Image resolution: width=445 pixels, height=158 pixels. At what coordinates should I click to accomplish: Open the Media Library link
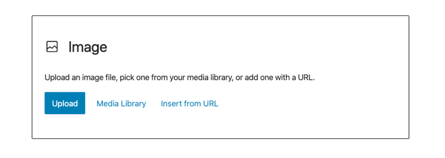coord(121,103)
